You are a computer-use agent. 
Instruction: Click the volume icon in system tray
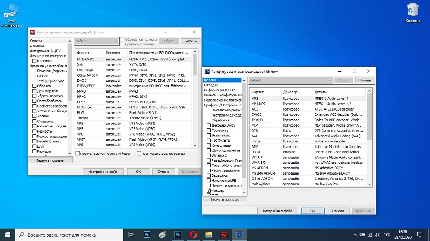[x=377, y=235]
